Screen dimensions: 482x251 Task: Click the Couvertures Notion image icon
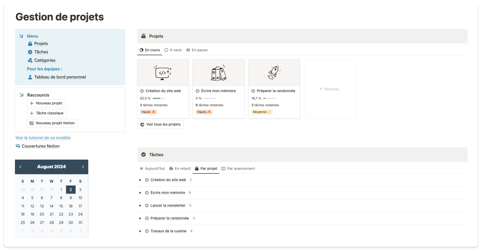click(18, 146)
